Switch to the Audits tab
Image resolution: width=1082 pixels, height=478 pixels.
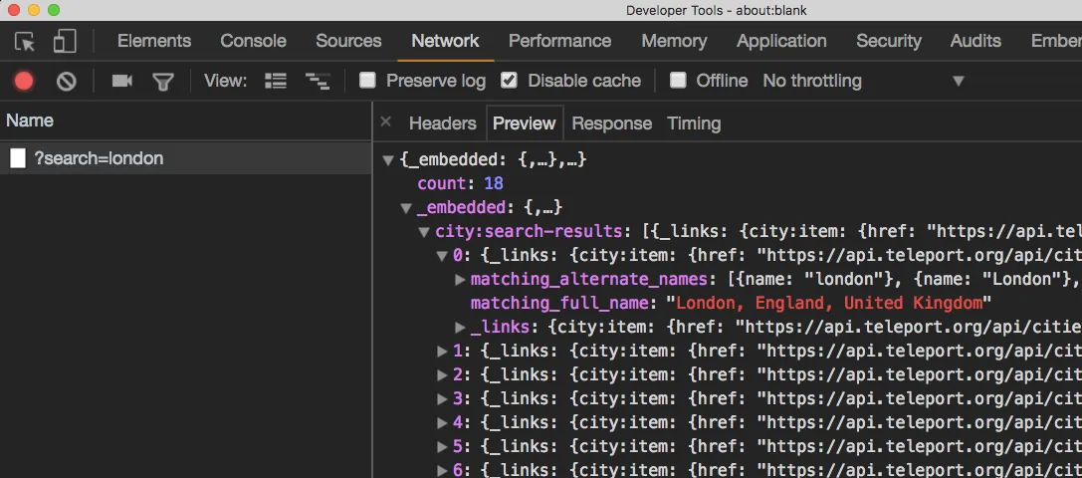[975, 42]
